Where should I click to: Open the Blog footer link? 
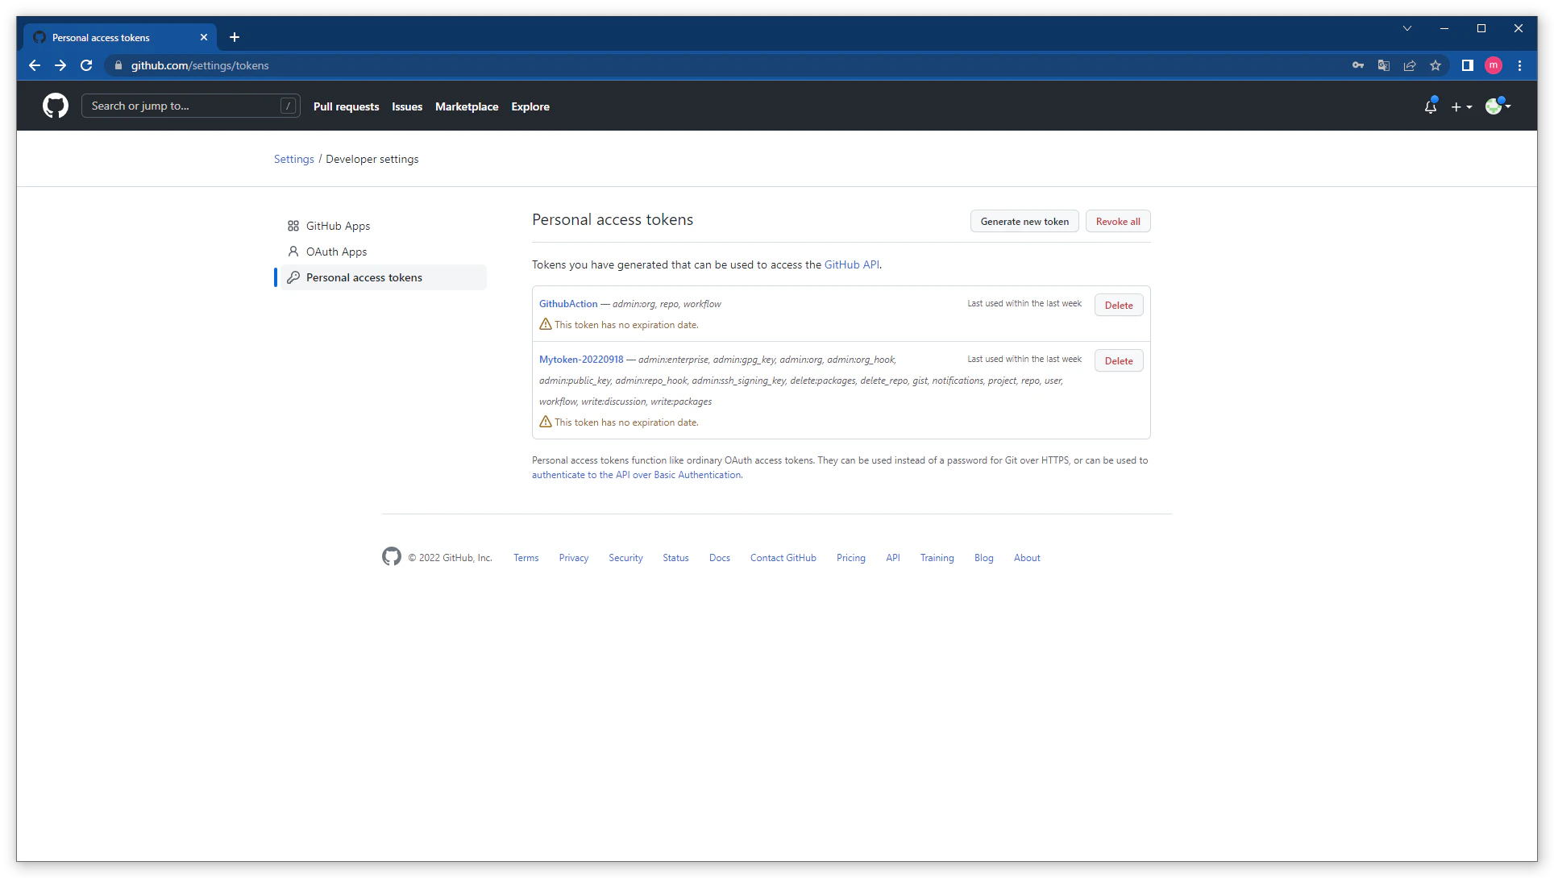tap(984, 558)
